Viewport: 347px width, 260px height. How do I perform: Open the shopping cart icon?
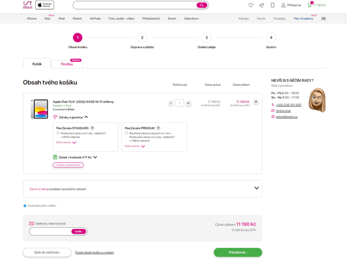(309, 5)
